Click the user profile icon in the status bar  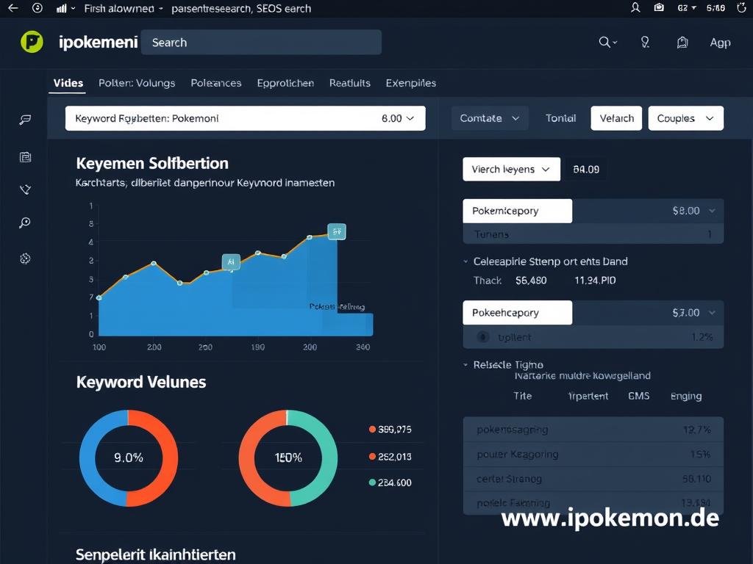click(635, 7)
